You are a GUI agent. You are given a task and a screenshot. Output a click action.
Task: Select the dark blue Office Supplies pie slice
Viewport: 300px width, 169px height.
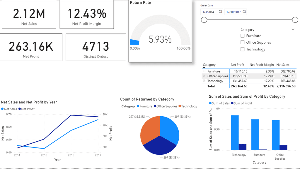[160, 147]
